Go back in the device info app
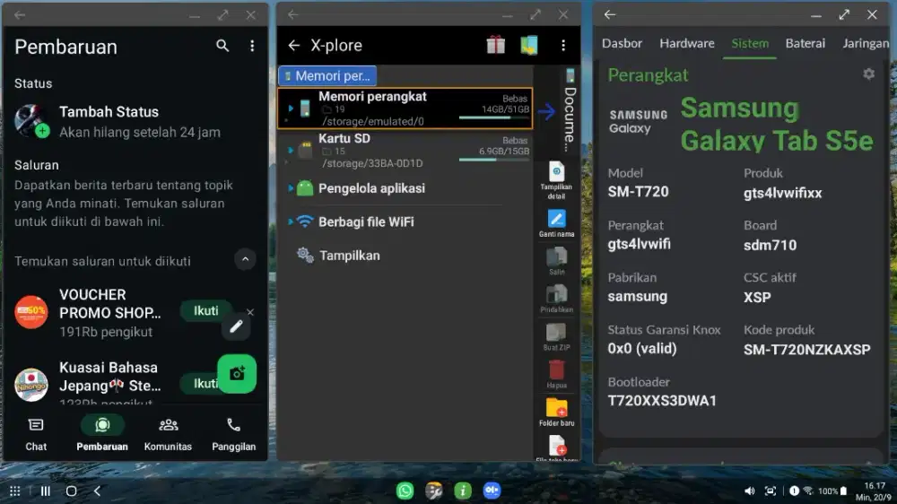Viewport: 897px width, 504px height. [x=610, y=15]
